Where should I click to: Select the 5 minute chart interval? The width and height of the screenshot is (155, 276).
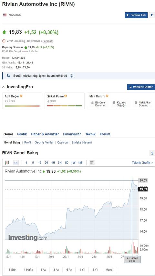[x=33, y=163]
